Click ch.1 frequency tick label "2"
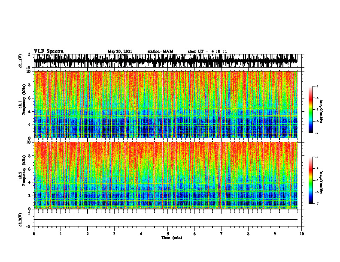 pyautogui.click(x=30, y=125)
